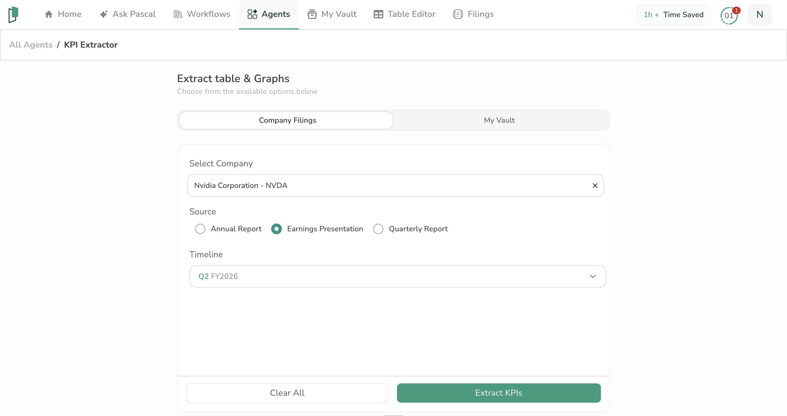Click the Home house icon

(48, 14)
